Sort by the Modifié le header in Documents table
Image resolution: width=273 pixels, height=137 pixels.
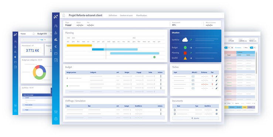(x=208, y=106)
